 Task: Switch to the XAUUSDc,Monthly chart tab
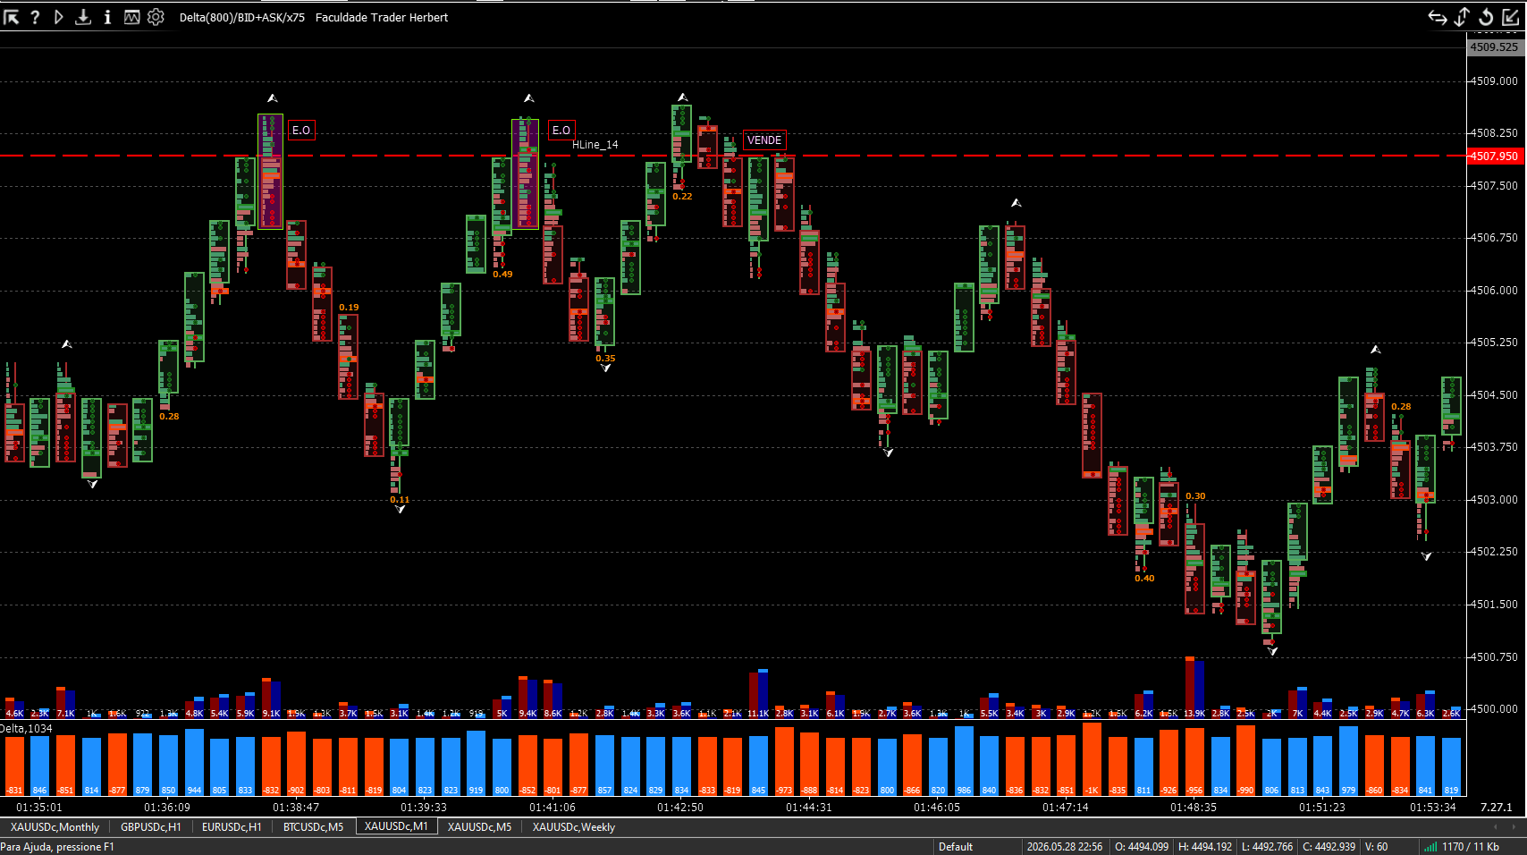pyautogui.click(x=55, y=827)
